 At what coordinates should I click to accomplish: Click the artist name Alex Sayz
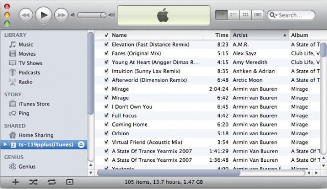[245, 53]
